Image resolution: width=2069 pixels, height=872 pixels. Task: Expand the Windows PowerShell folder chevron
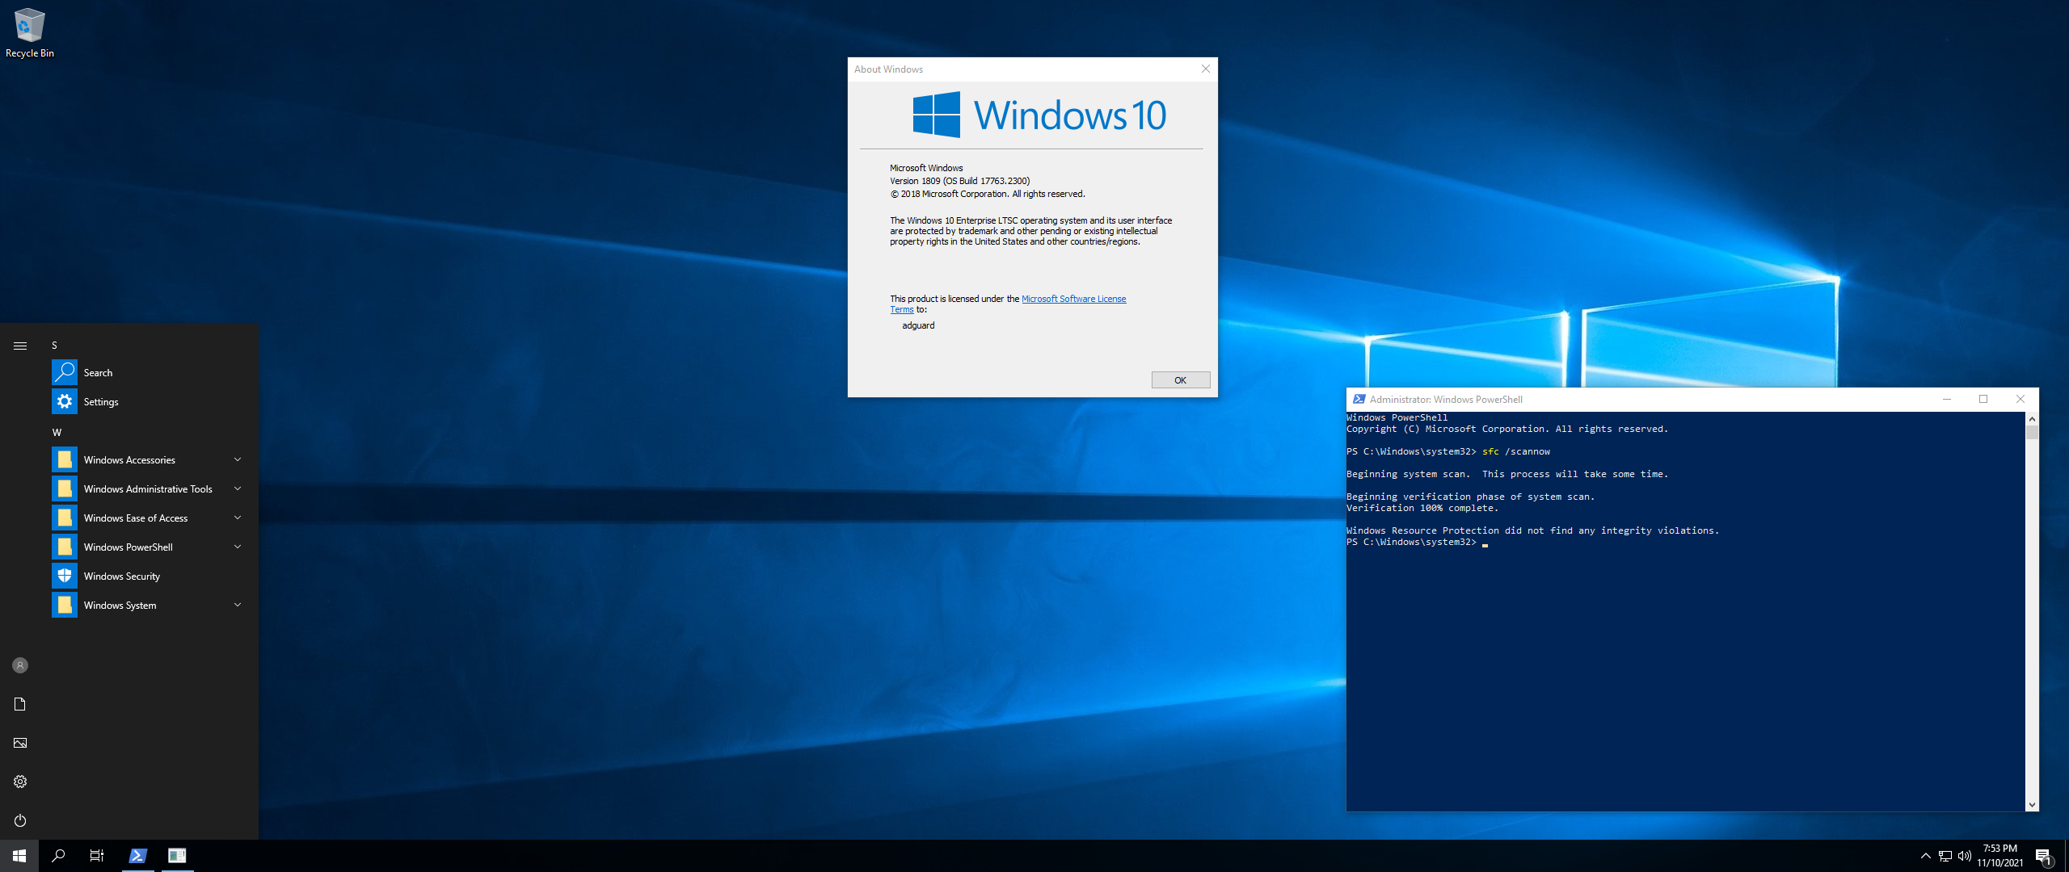click(238, 547)
